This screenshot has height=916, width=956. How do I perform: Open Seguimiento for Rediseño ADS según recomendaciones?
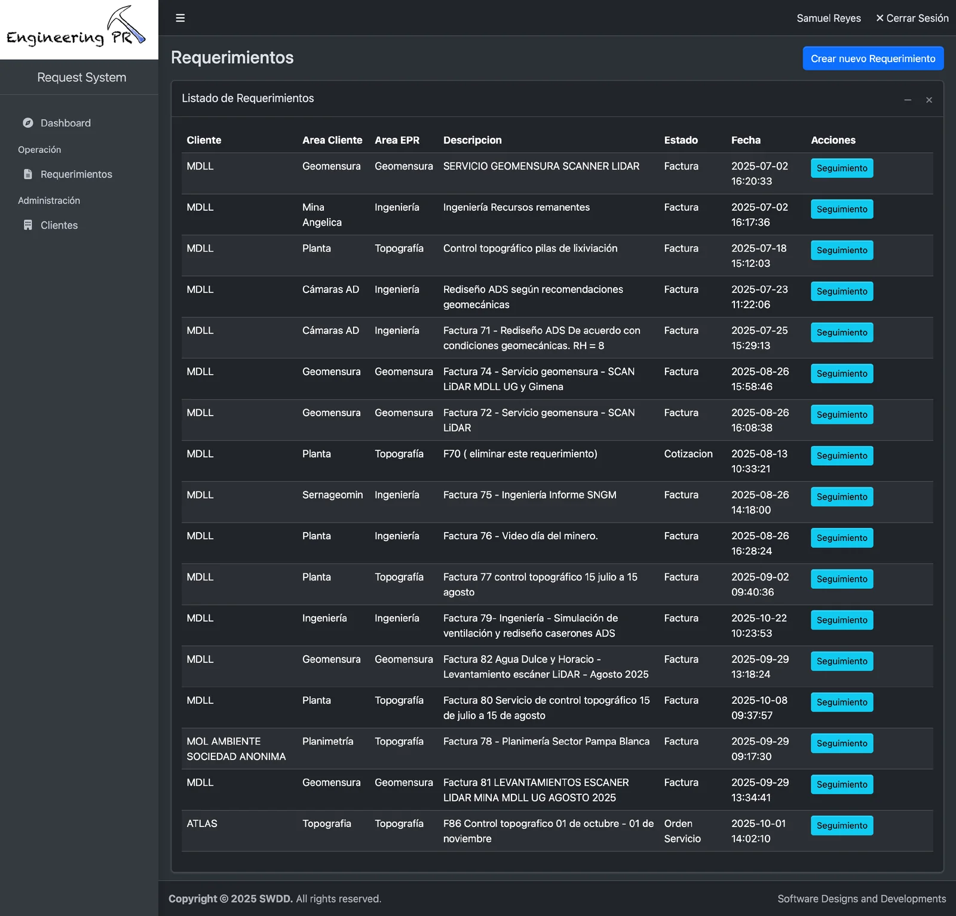[x=842, y=291]
